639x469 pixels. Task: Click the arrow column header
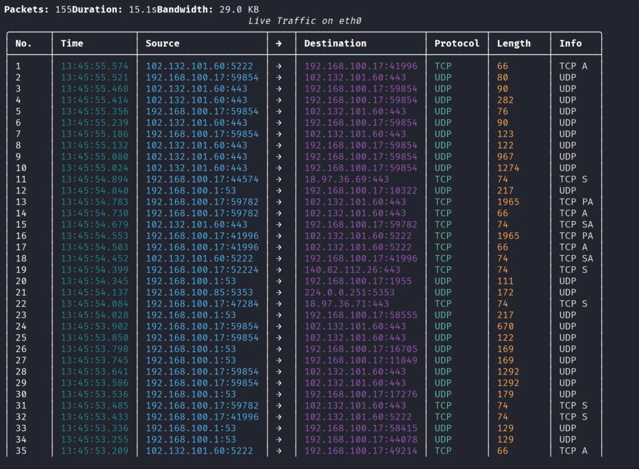pyautogui.click(x=279, y=43)
